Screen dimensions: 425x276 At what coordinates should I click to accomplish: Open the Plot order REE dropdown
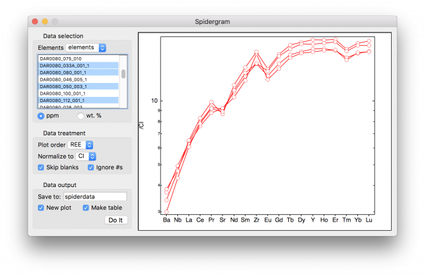[80, 145]
